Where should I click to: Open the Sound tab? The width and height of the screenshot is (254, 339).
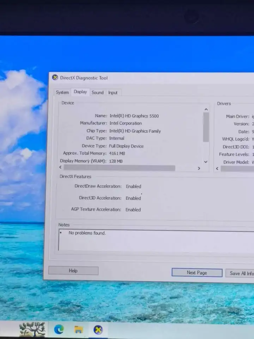pos(98,93)
